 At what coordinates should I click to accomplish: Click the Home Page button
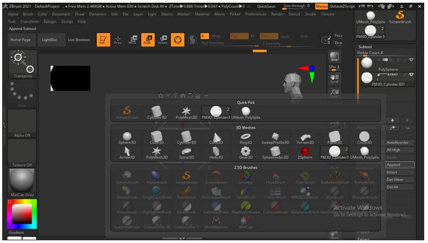click(22, 40)
